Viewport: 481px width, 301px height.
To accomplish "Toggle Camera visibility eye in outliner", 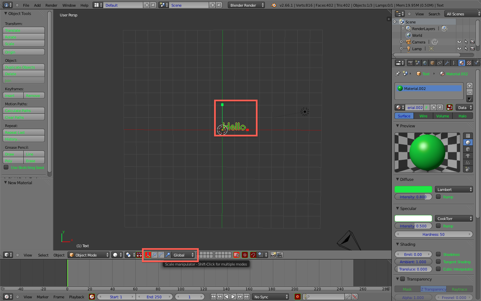I will pos(459,42).
